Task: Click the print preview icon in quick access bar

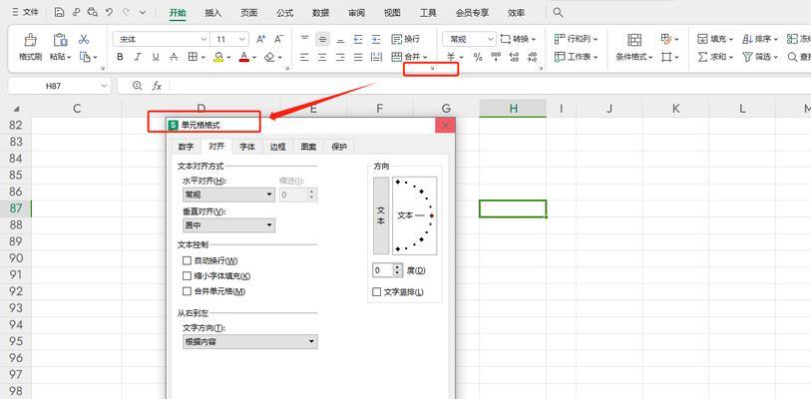Action: click(93, 12)
